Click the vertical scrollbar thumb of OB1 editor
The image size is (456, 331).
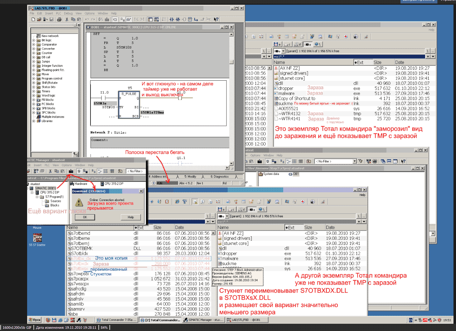point(231,62)
